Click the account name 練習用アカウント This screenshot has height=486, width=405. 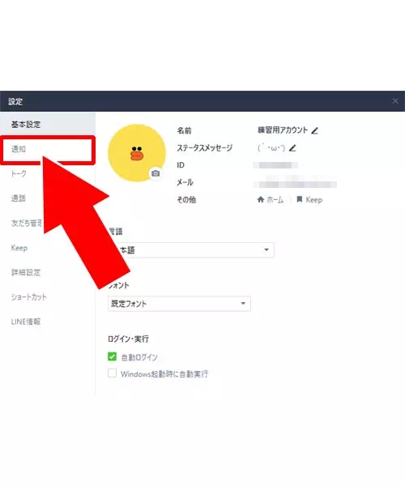tap(283, 130)
